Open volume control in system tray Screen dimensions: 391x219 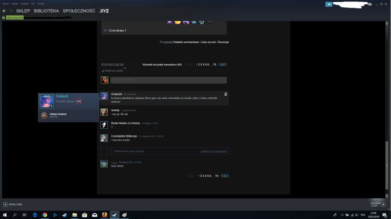(x=357, y=215)
